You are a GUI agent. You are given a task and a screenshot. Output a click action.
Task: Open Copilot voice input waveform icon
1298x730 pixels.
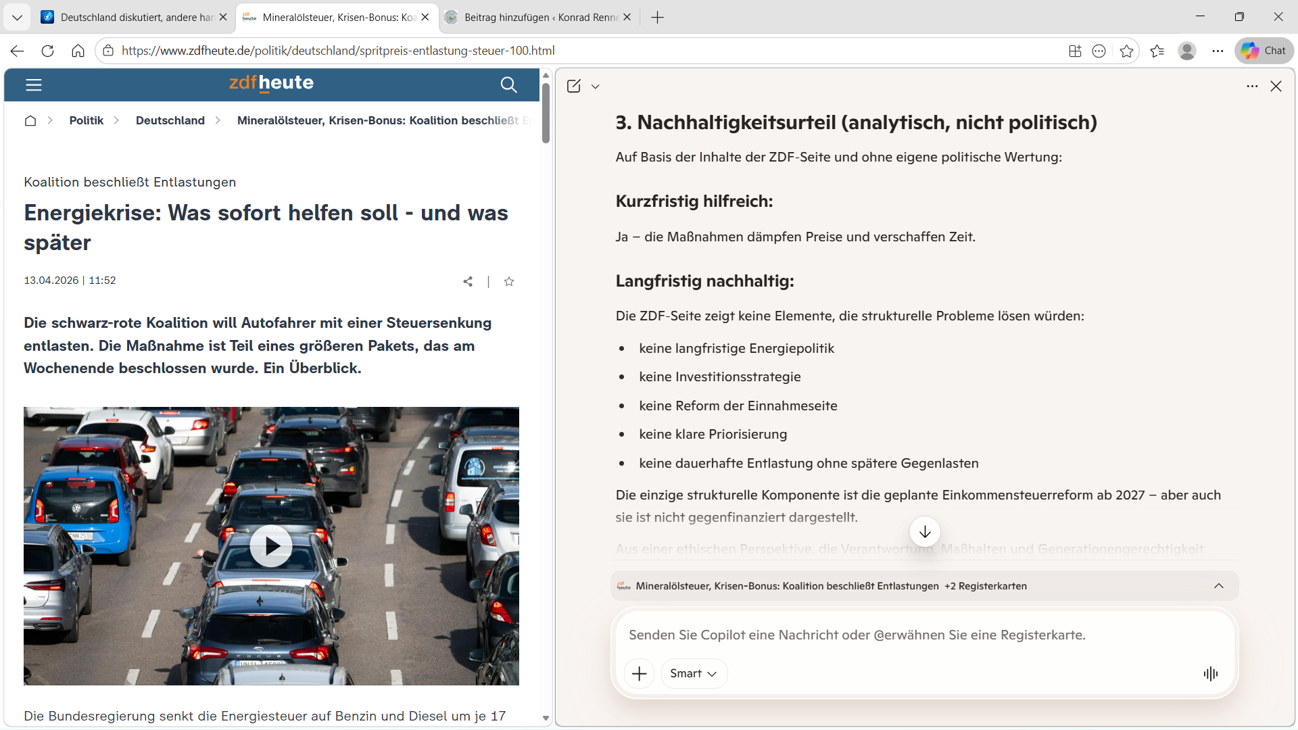pos(1210,673)
